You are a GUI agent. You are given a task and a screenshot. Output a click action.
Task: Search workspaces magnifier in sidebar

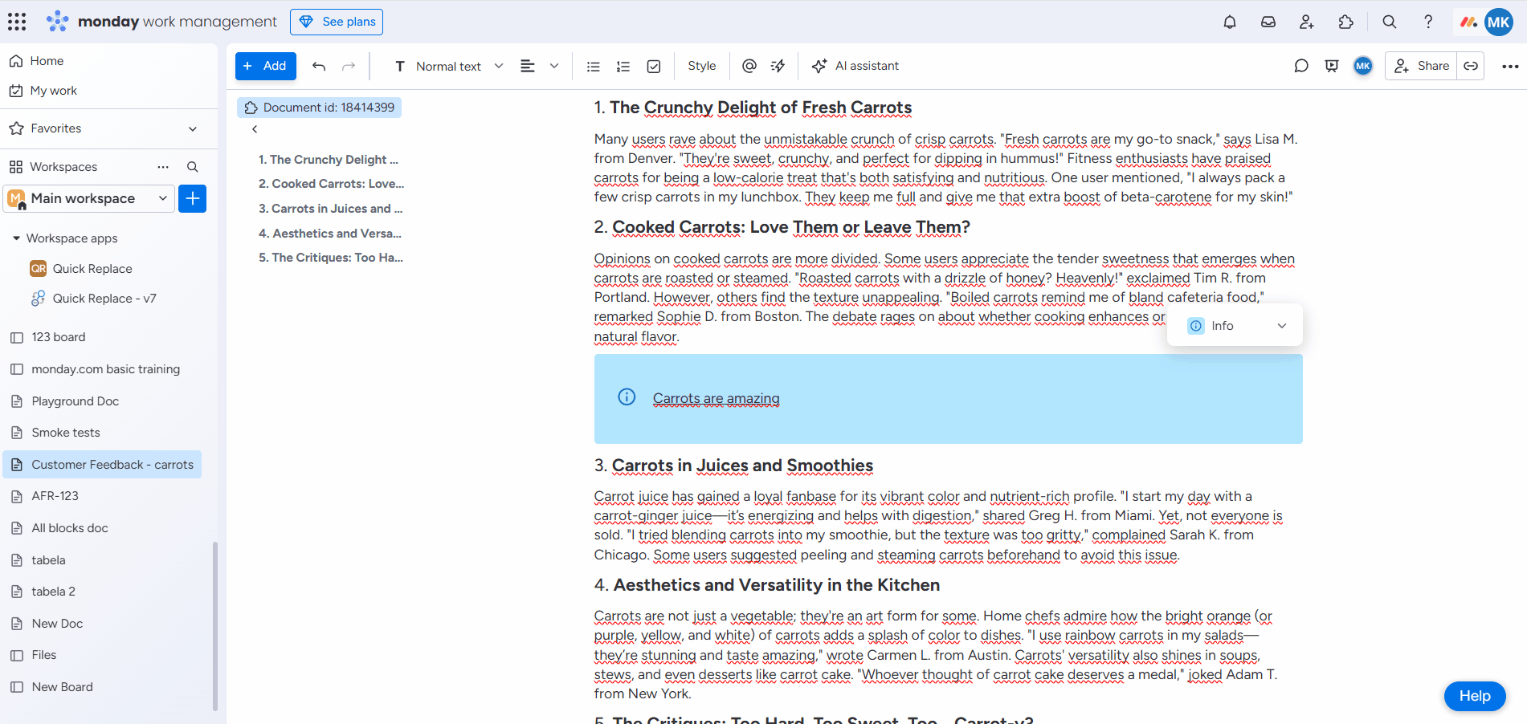coord(193,167)
